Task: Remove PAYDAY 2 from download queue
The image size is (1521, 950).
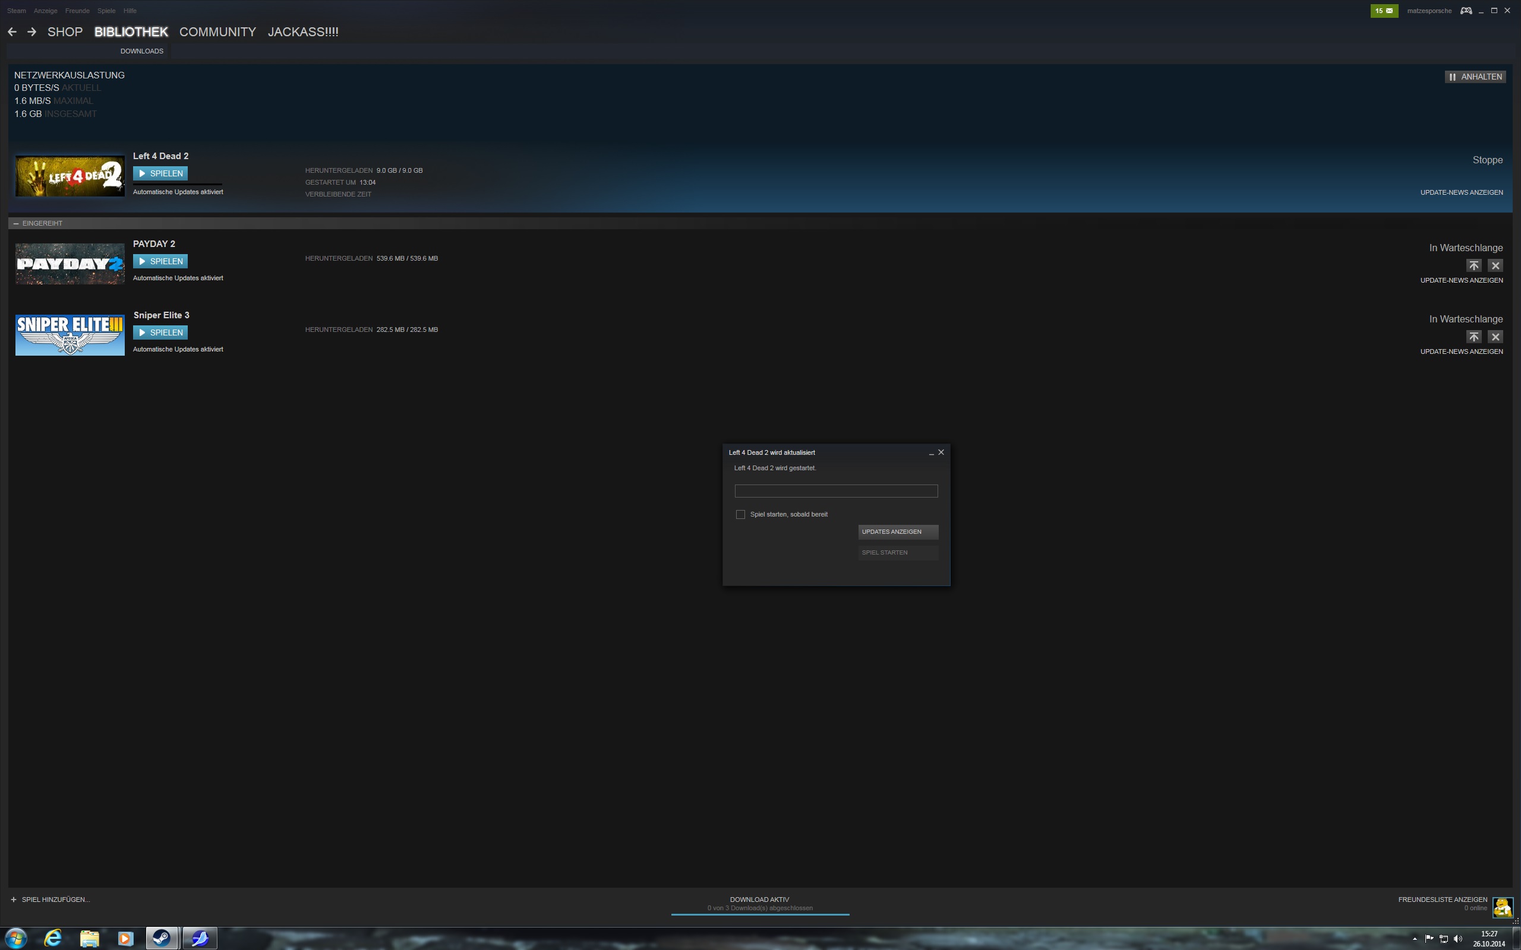Action: [x=1495, y=266]
